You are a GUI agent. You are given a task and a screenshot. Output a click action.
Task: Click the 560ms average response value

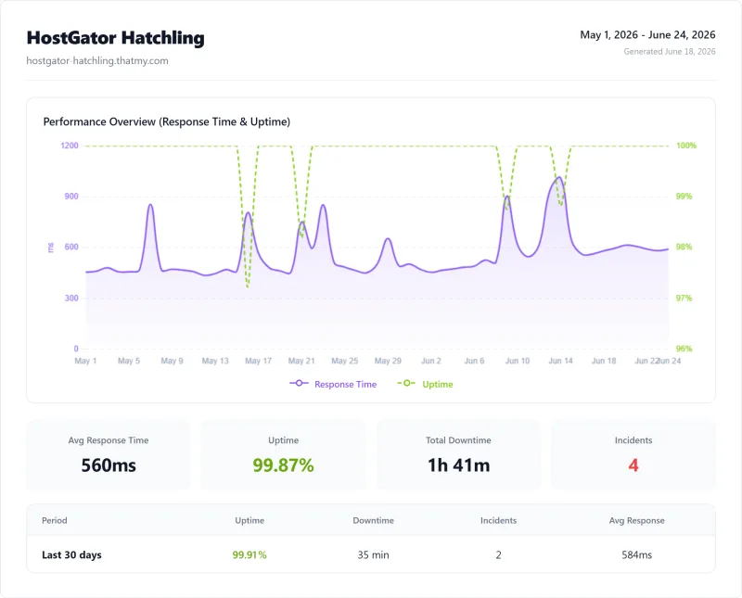[109, 465]
